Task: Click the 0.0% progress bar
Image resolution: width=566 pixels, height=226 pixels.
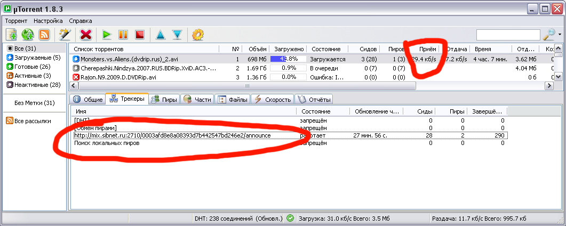Action: [288, 77]
